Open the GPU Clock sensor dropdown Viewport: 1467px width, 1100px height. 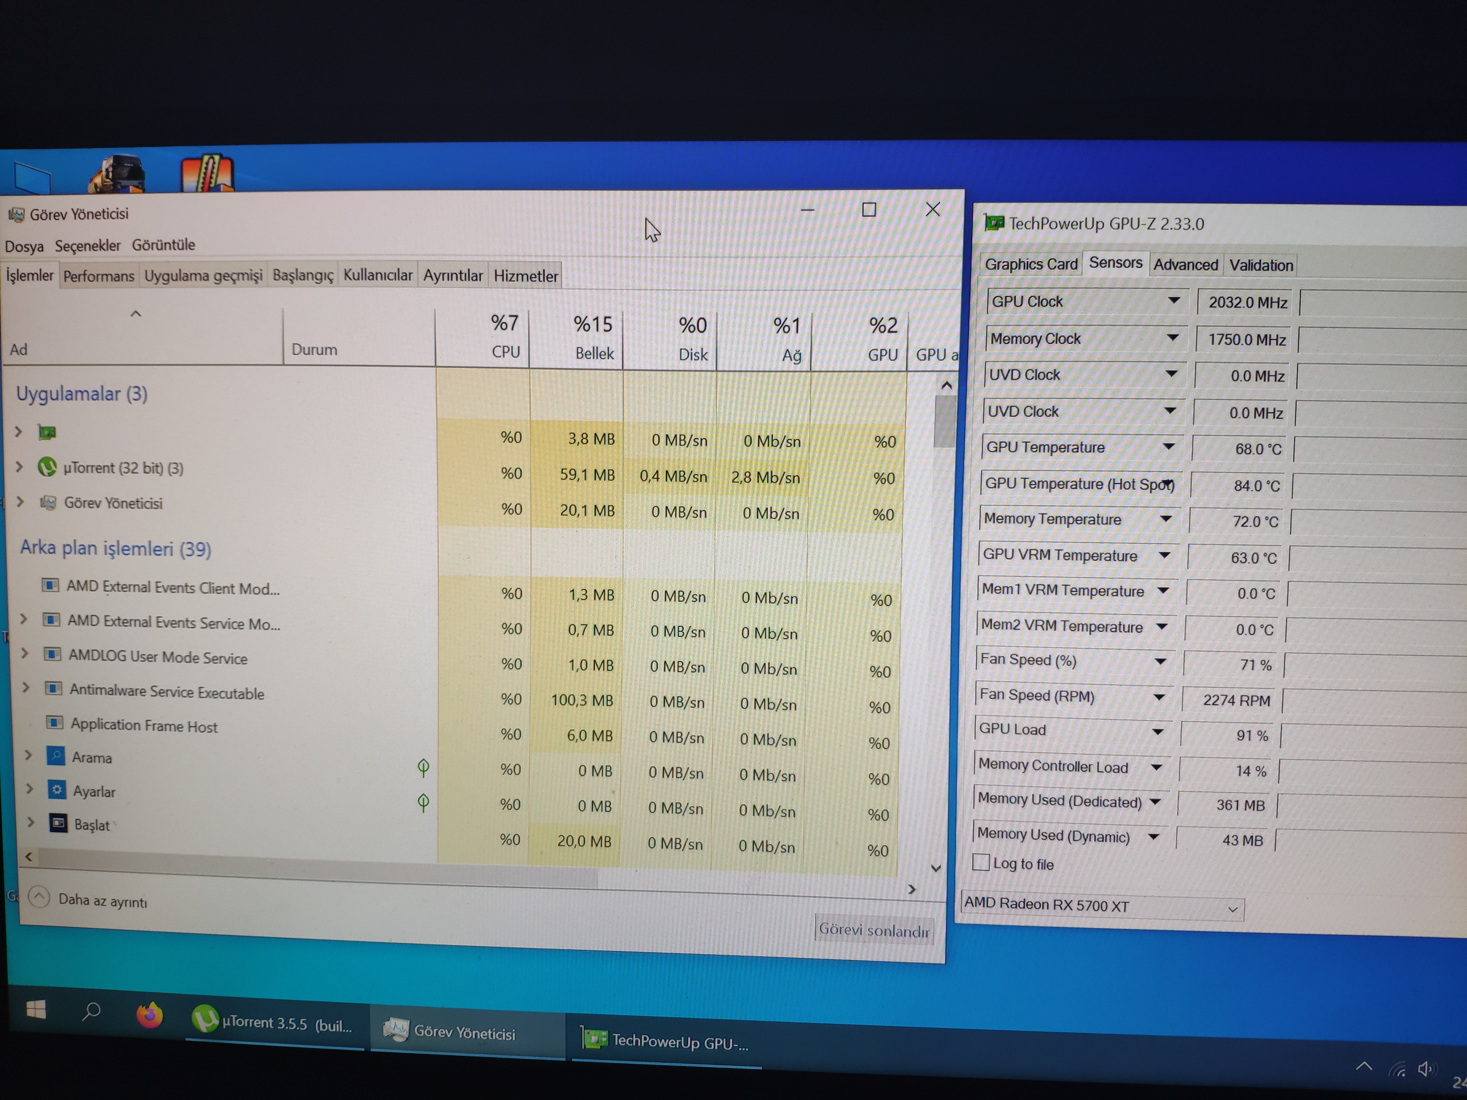click(1173, 300)
